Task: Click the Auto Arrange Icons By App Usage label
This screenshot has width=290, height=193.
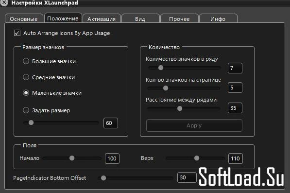Action: click(67, 33)
